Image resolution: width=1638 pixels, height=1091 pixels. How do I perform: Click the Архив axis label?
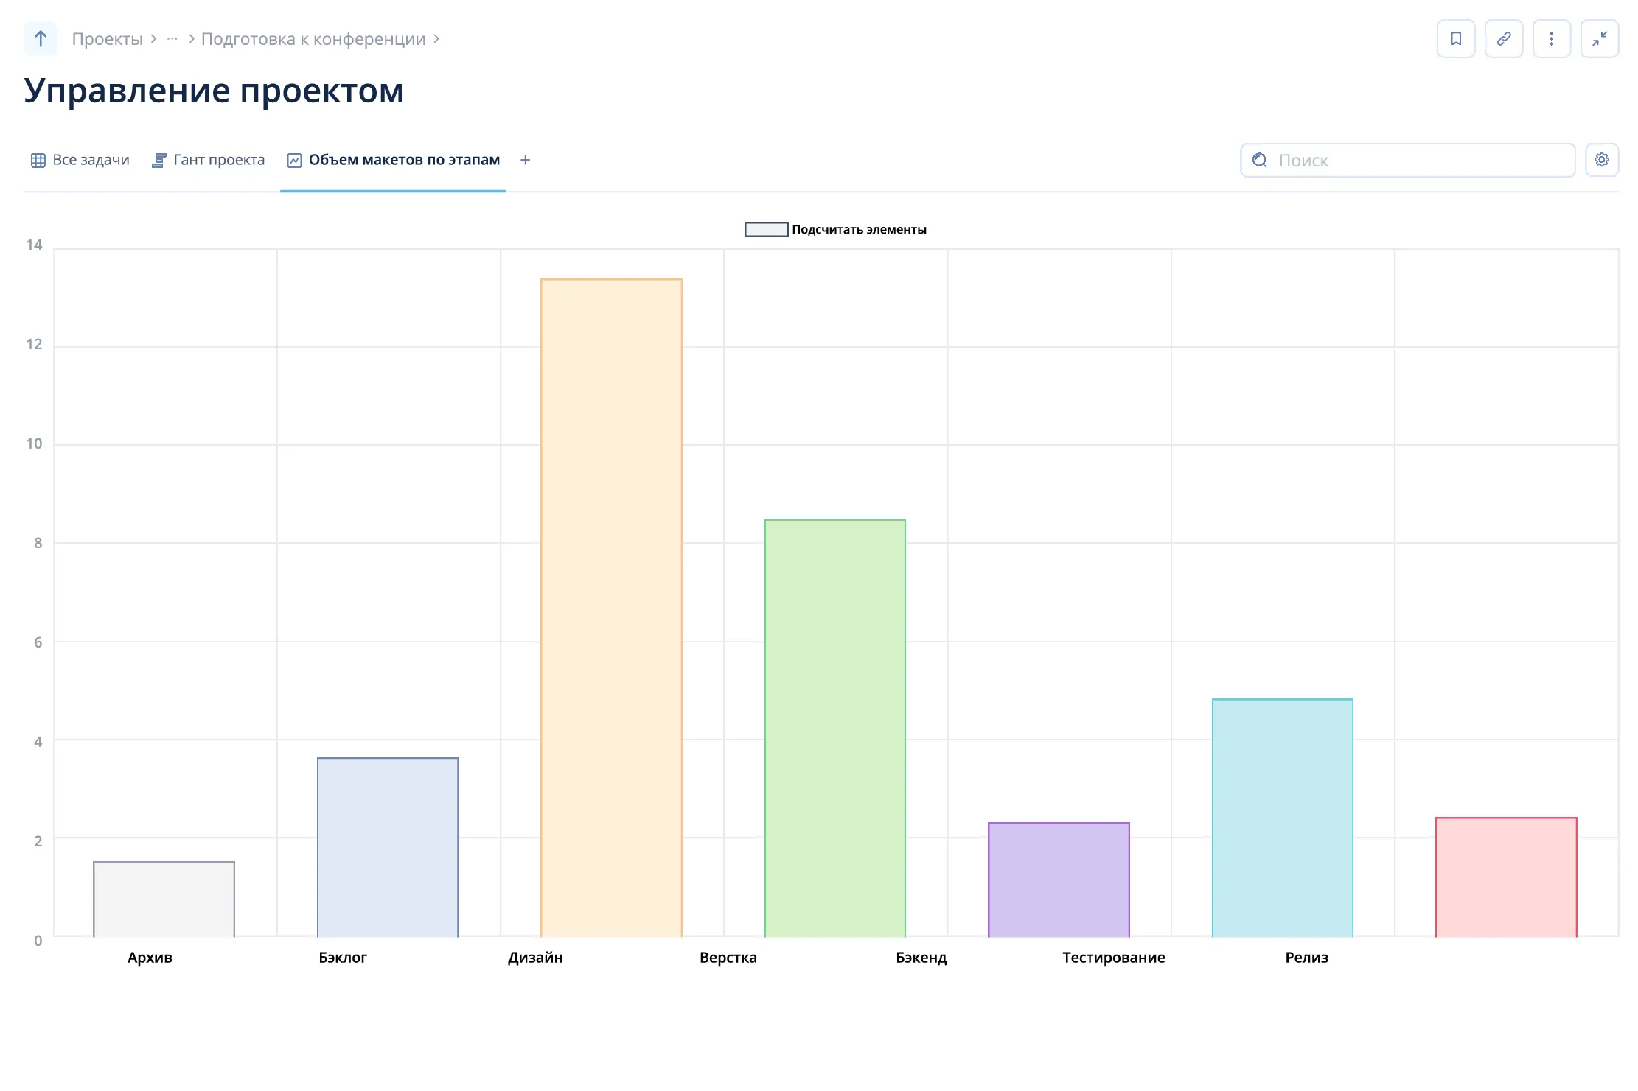[150, 958]
